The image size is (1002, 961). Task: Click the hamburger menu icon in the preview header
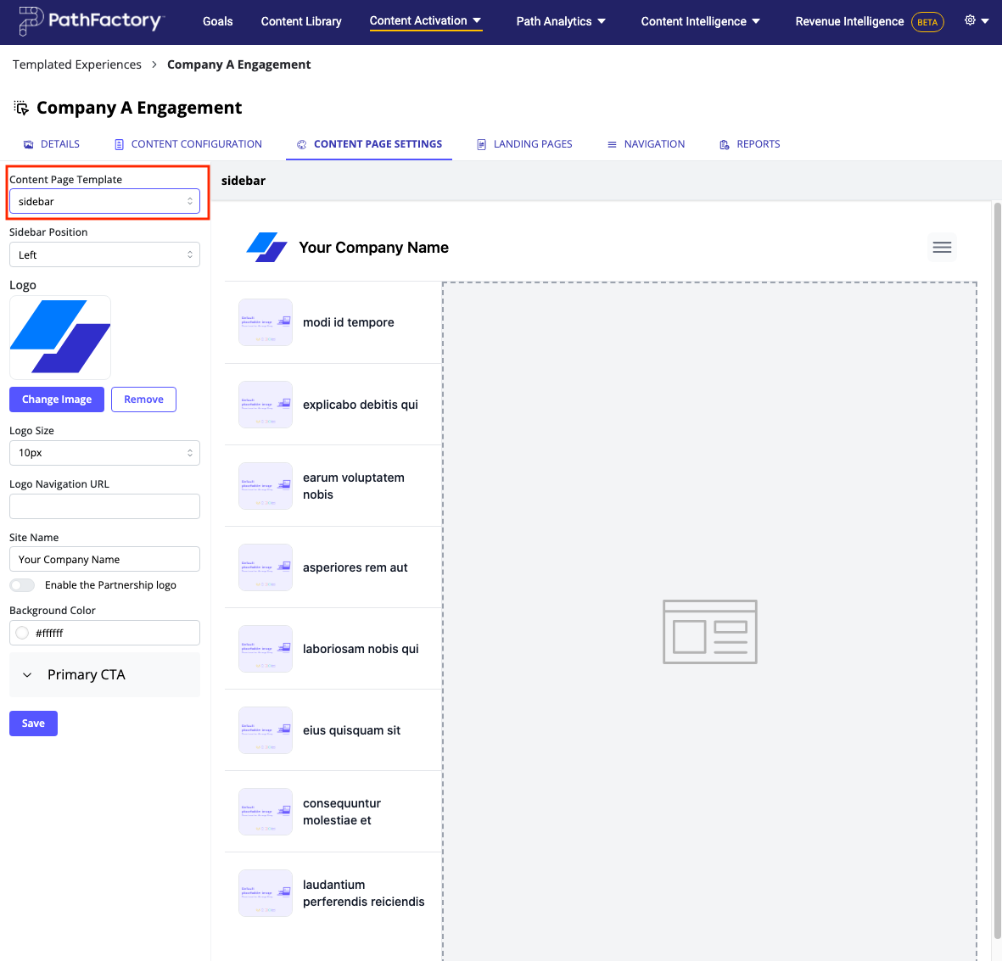(942, 247)
